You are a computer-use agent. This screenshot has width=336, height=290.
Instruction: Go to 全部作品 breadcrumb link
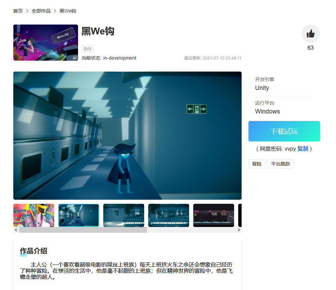point(41,11)
